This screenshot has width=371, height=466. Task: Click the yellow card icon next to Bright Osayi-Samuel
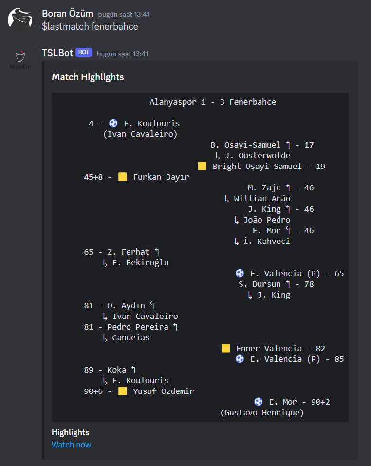(x=202, y=166)
